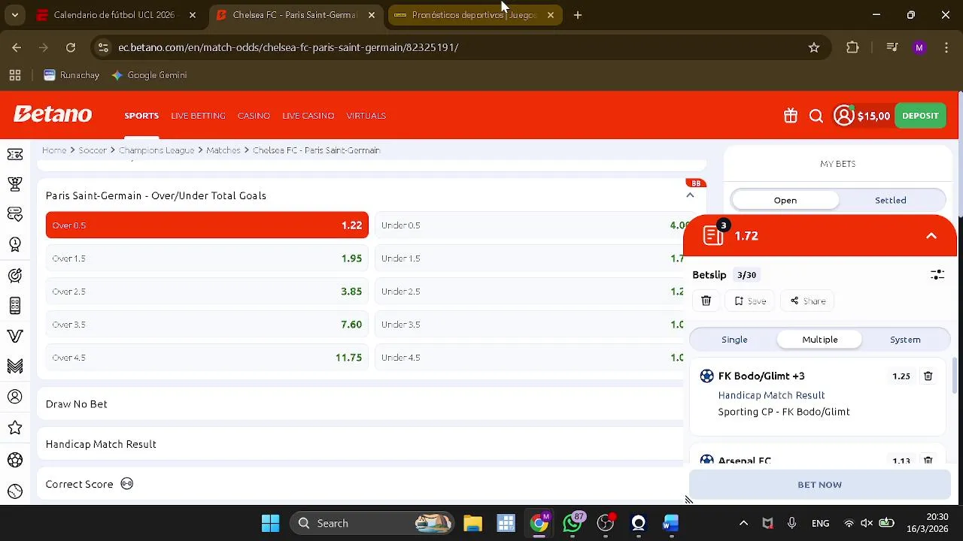Viewport: 963px width, 541px height.
Task: Open the slot machine sidebar icon
Action: (x=15, y=306)
